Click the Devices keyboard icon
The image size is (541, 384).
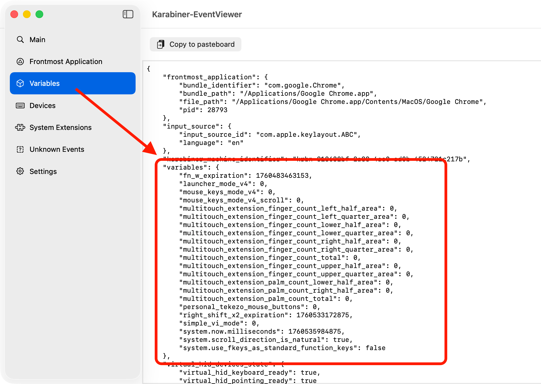point(20,105)
